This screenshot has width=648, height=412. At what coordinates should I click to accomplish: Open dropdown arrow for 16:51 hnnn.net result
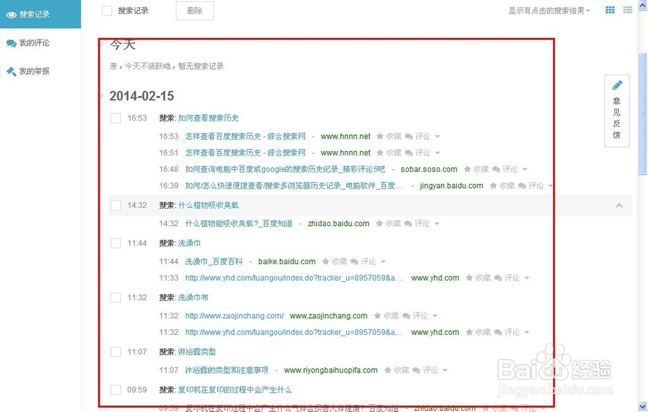tap(437, 153)
